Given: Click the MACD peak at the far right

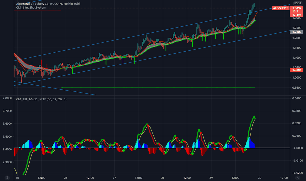Looking at the screenshot, I should click(254, 116).
